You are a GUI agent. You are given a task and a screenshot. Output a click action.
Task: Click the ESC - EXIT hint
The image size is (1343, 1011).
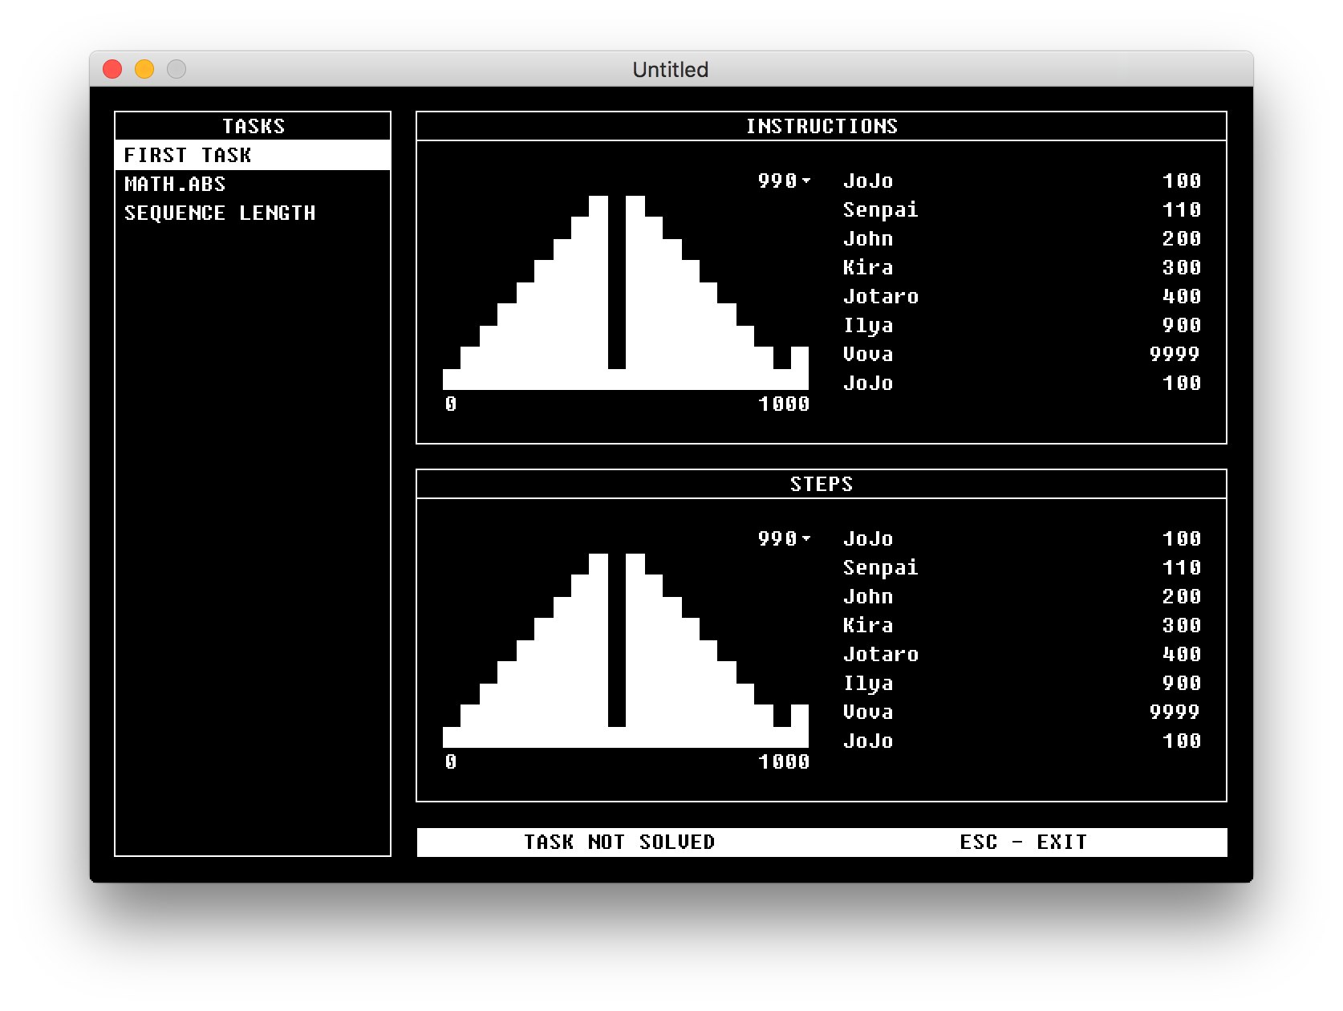(x=1023, y=842)
